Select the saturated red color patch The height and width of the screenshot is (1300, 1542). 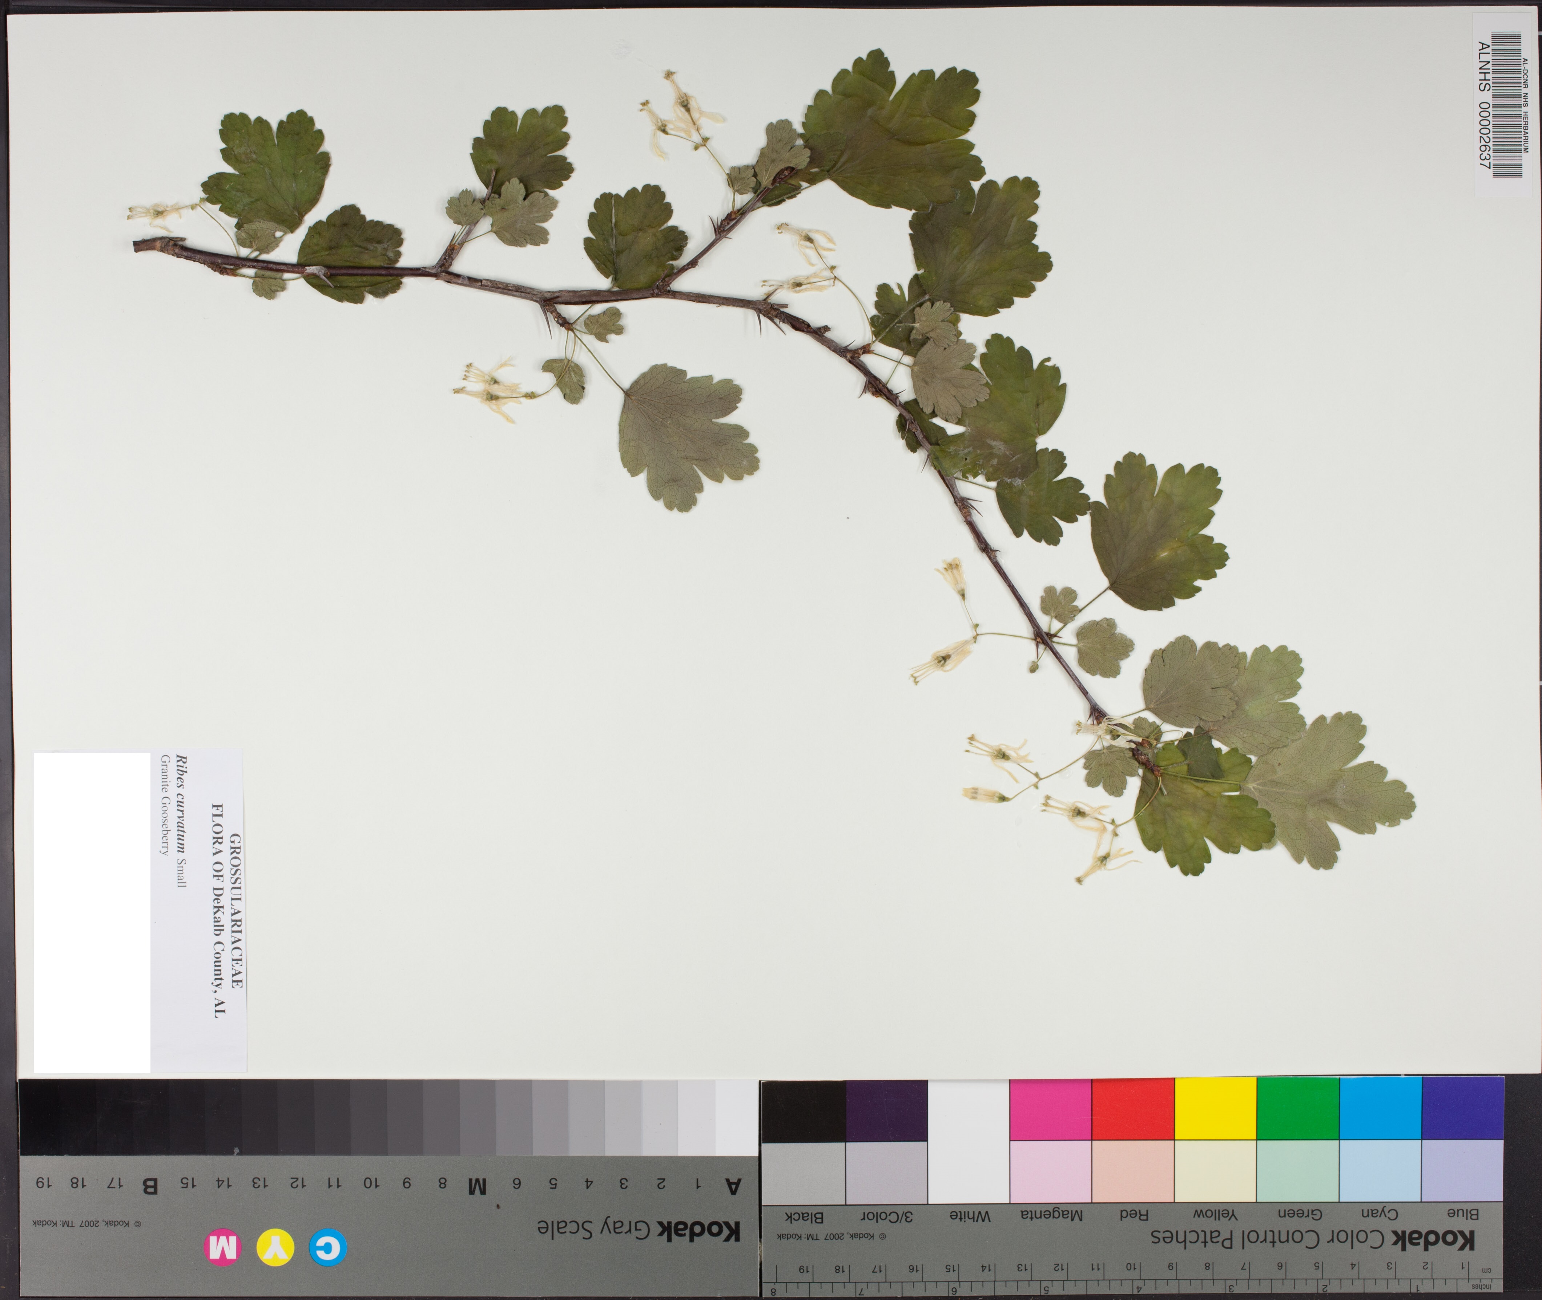[1133, 1107]
